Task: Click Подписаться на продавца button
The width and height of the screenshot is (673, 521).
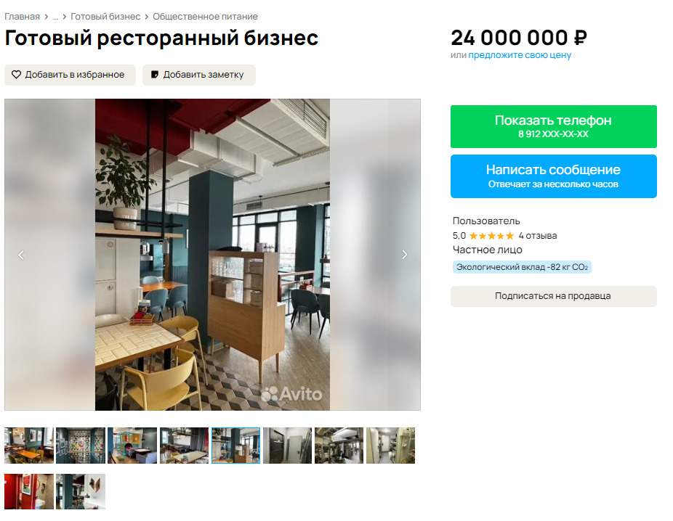Action: (553, 296)
